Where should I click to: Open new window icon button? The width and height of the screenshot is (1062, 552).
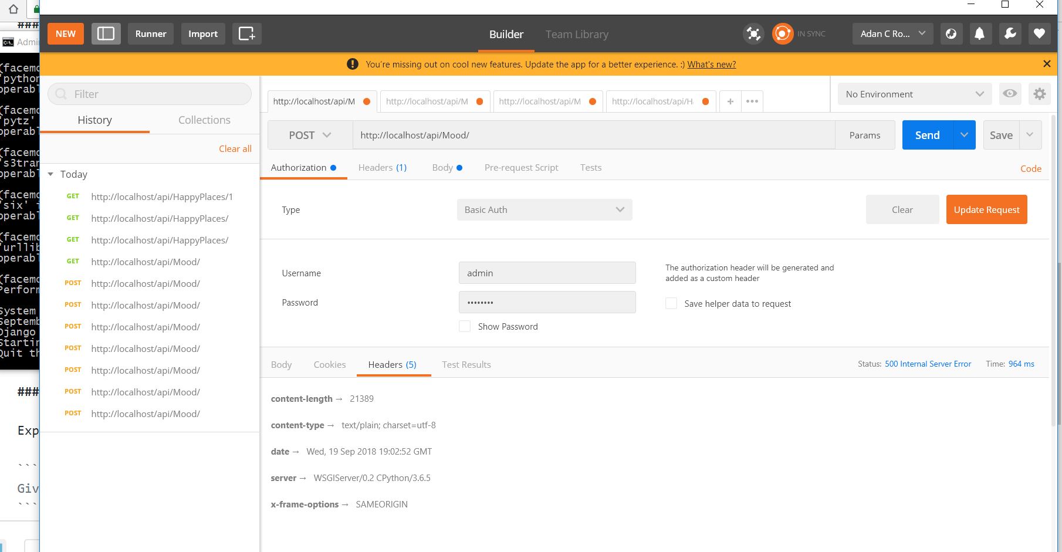(x=246, y=33)
